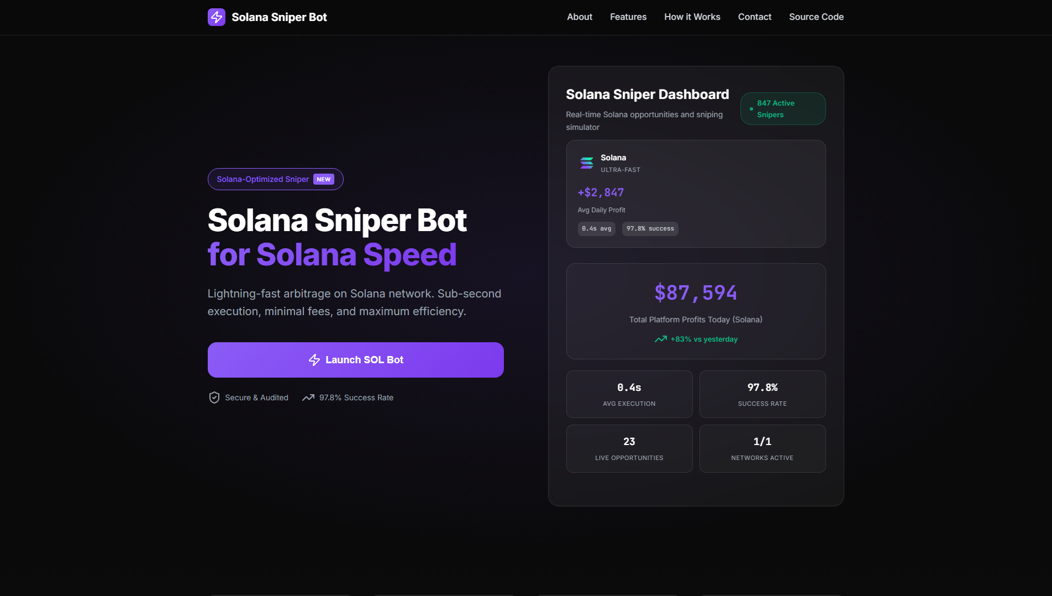The image size is (1052, 596).
Task: Click the trending arrow beside 97.8% Success Rate
Action: coord(308,398)
